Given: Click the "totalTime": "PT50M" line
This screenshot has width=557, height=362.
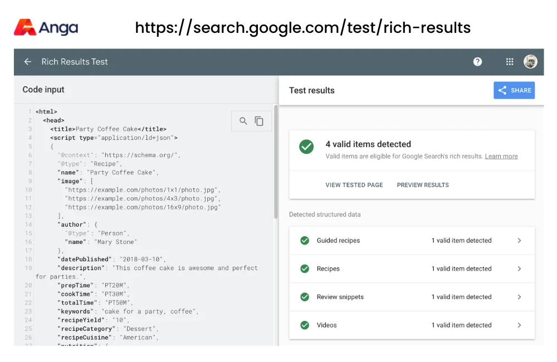Looking at the screenshot, I should coord(95,303).
